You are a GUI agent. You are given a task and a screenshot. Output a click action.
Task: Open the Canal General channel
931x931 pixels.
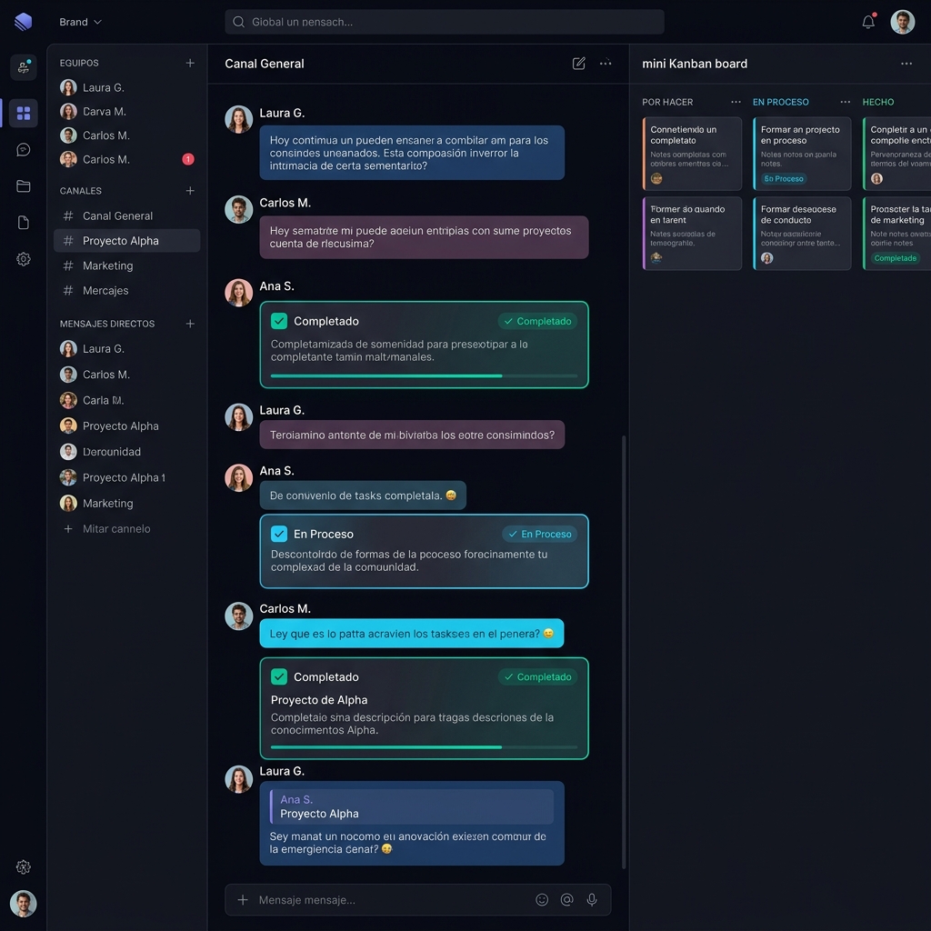(x=127, y=215)
